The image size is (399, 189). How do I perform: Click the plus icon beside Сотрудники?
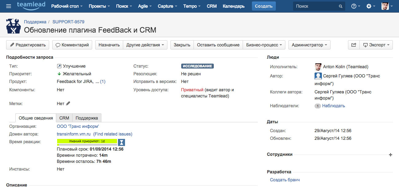pyautogui.click(x=390, y=155)
